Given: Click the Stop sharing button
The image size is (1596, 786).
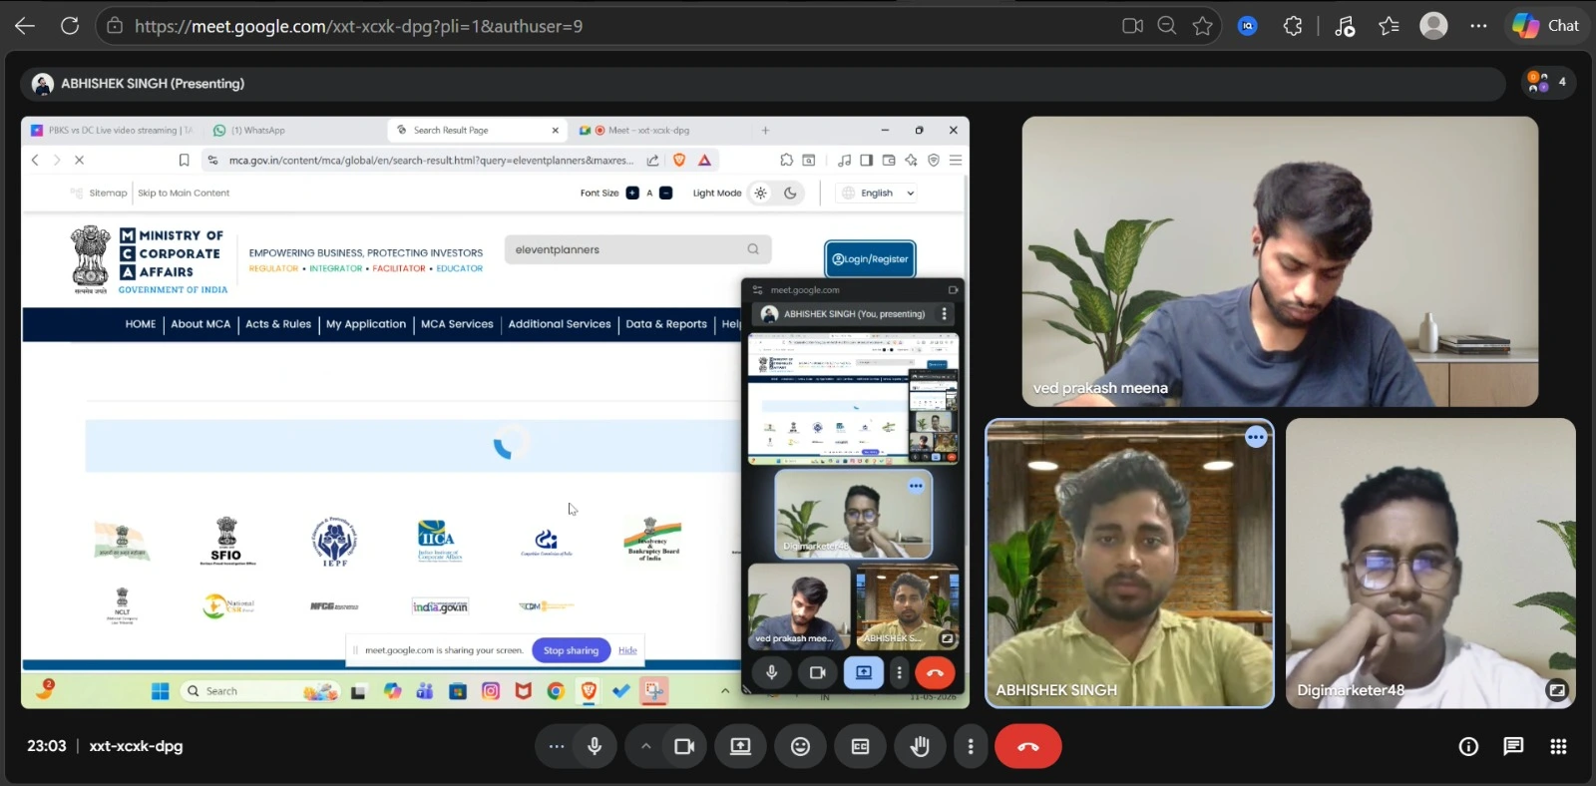Looking at the screenshot, I should [x=571, y=650].
